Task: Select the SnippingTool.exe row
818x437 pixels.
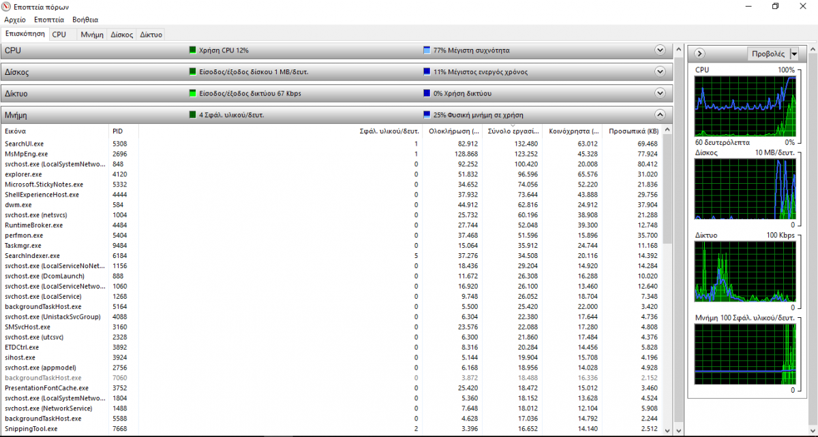Action: tap(332, 429)
